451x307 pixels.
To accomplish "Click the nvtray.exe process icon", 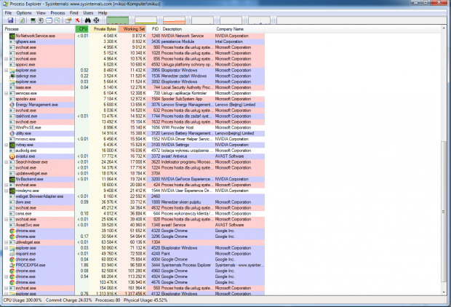I will [12, 145].
